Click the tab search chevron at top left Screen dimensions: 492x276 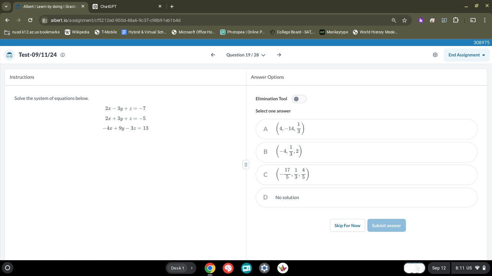coord(6,6)
